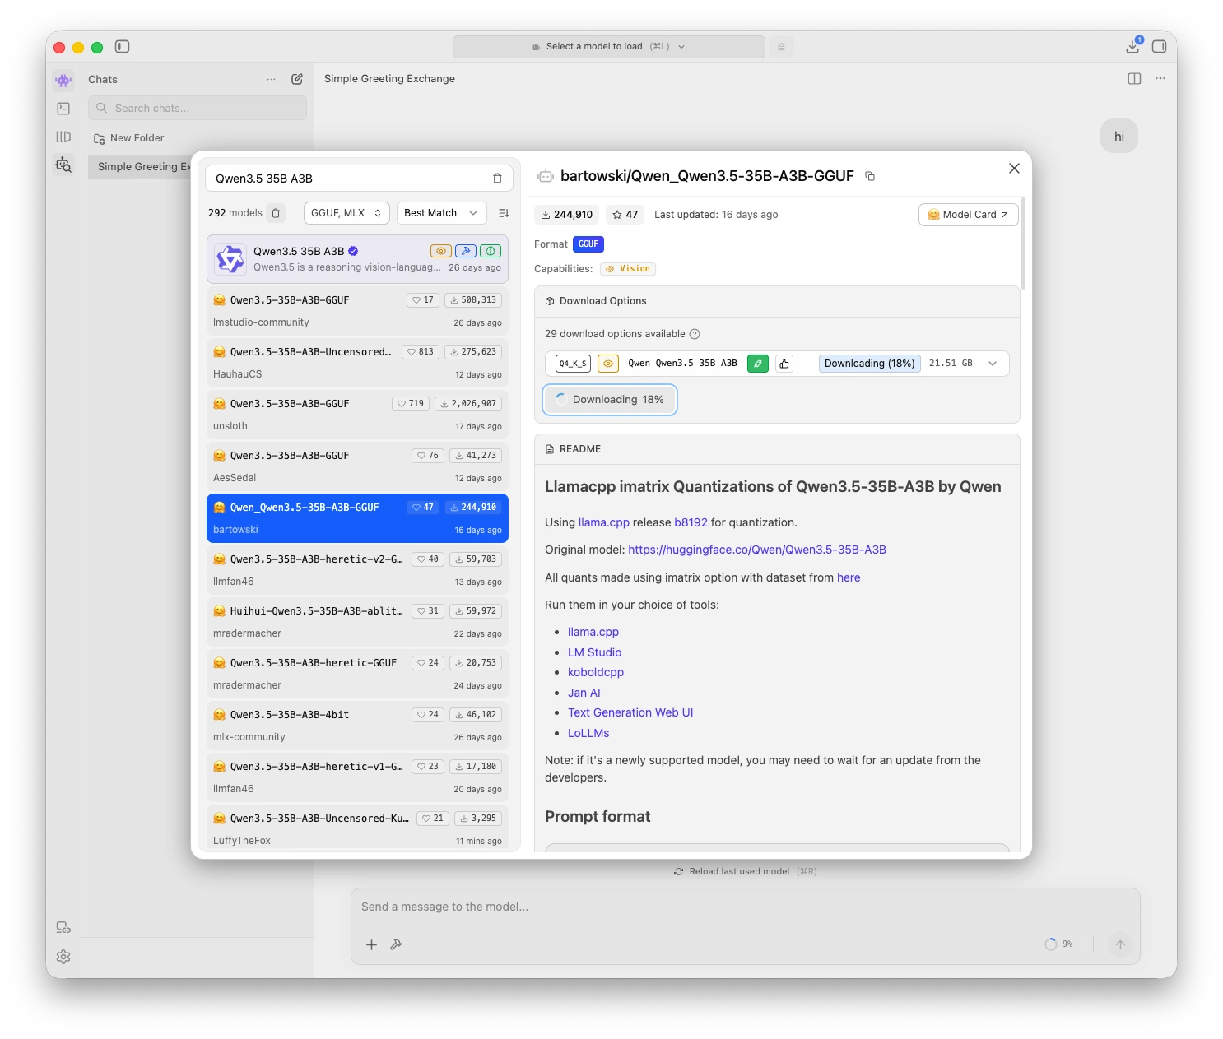1223x1039 pixels.
Task: Open the downloads icon with notification badge
Action: (1132, 47)
